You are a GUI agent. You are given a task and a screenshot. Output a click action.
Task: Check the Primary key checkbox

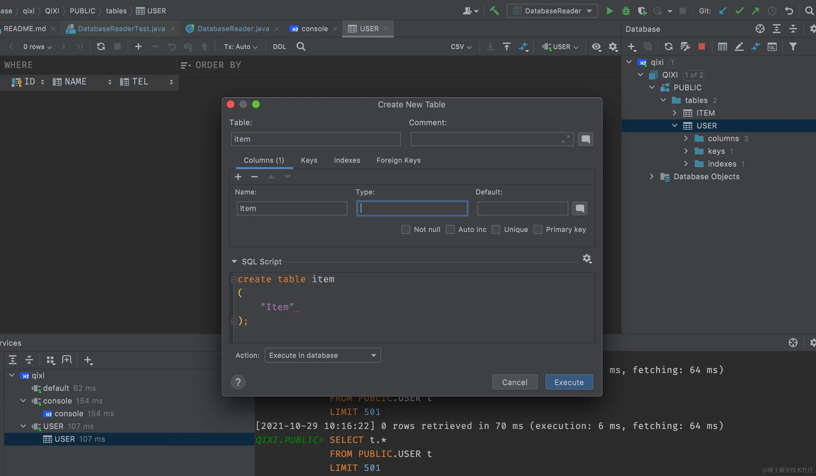pyautogui.click(x=538, y=229)
